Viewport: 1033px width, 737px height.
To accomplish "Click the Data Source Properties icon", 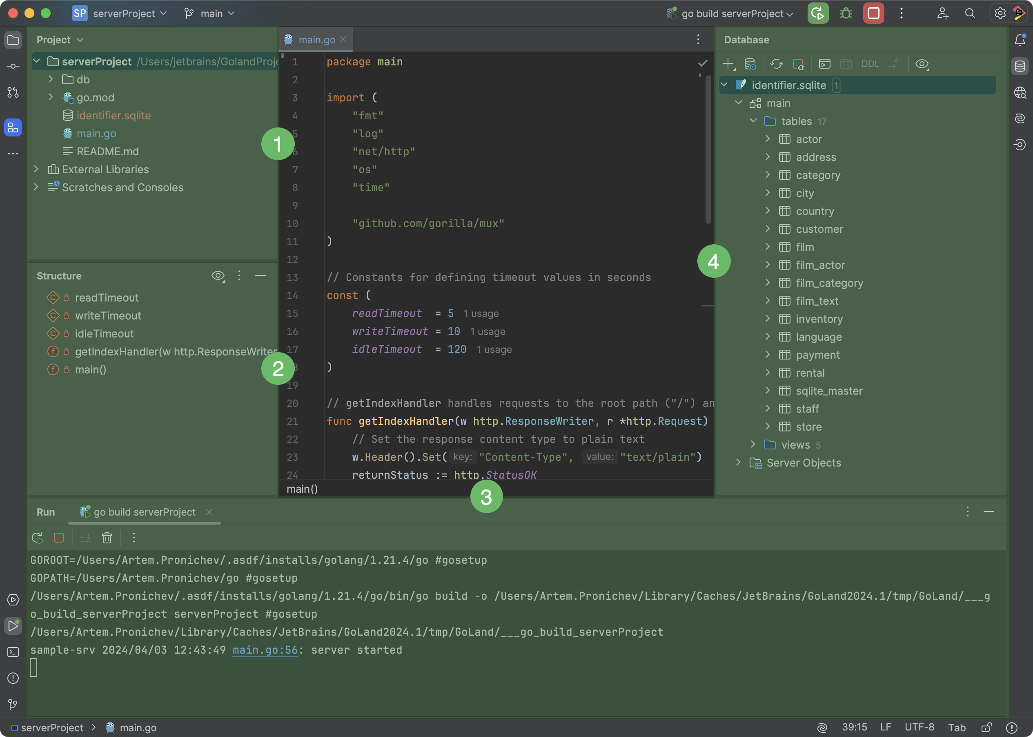I will (750, 64).
